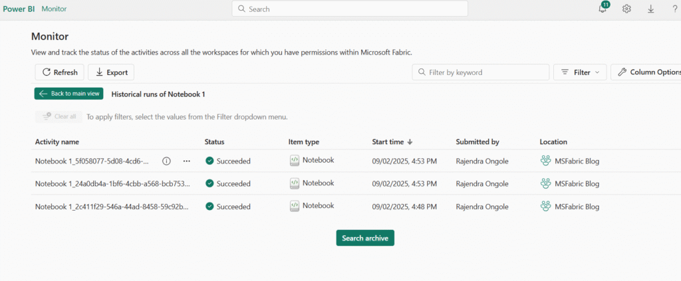Click the Status column header

pyautogui.click(x=215, y=141)
